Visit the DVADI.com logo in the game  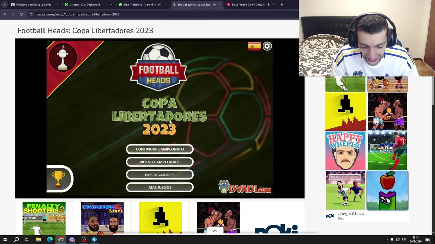point(245,187)
